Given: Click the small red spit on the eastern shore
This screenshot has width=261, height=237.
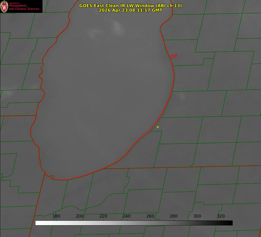Looking at the screenshot, I should (x=173, y=56).
